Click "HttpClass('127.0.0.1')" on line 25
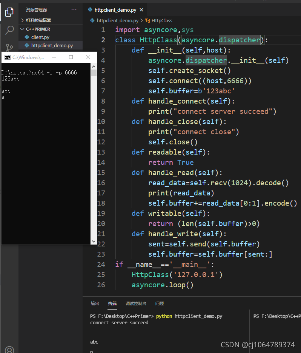 [x=177, y=275]
